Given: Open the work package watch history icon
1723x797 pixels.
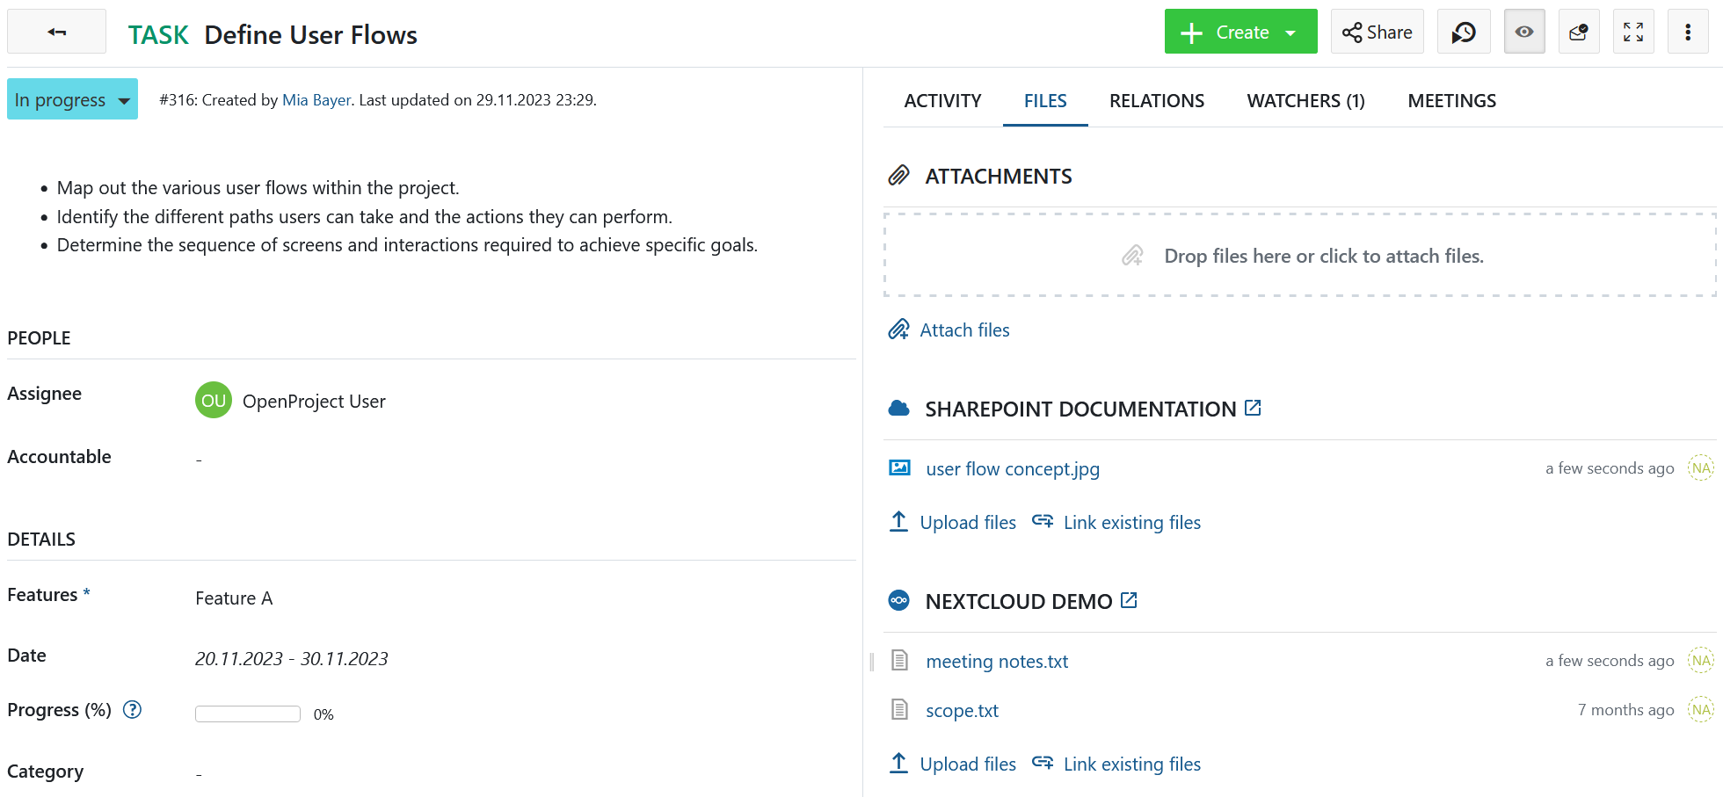Looking at the screenshot, I should pos(1464,31).
